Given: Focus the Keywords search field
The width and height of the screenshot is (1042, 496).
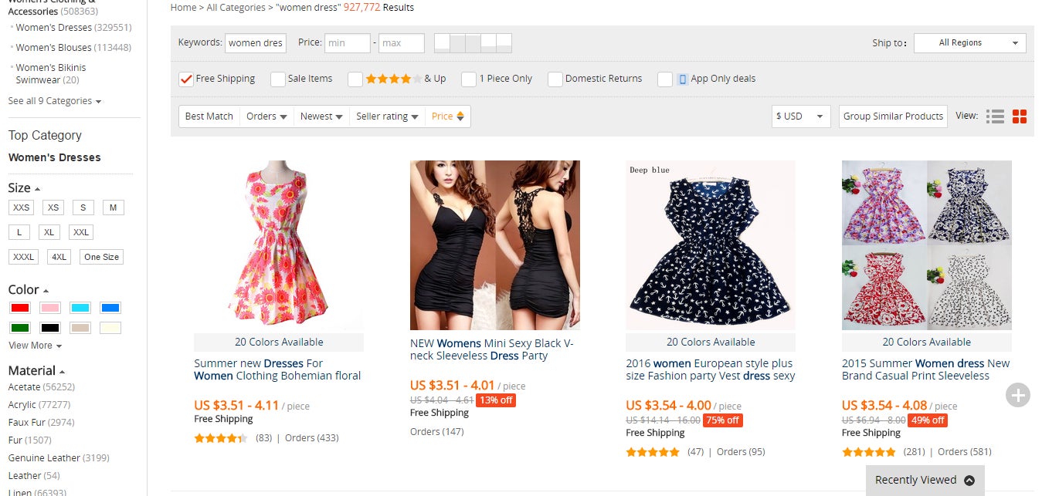Looking at the screenshot, I should pos(256,43).
